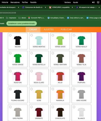Click the OCRE t-shirt image
This screenshot has width=101, height=121.
[x=39, y=94]
